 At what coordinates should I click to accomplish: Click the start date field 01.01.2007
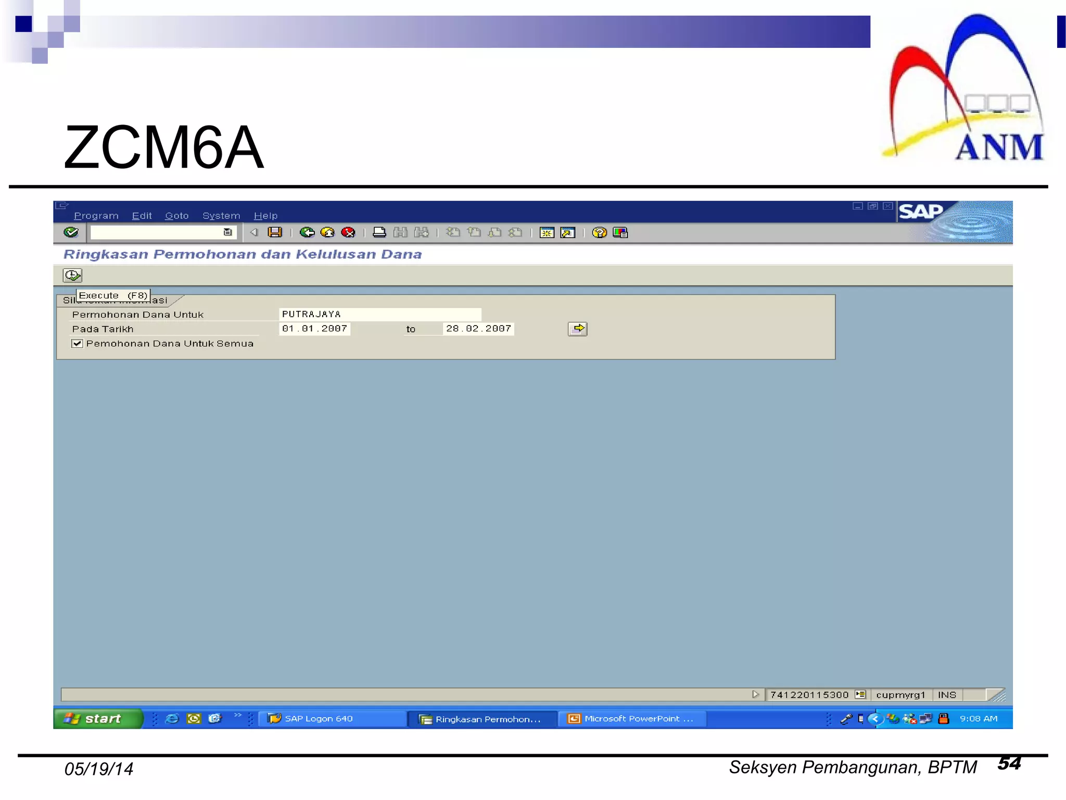[314, 329]
